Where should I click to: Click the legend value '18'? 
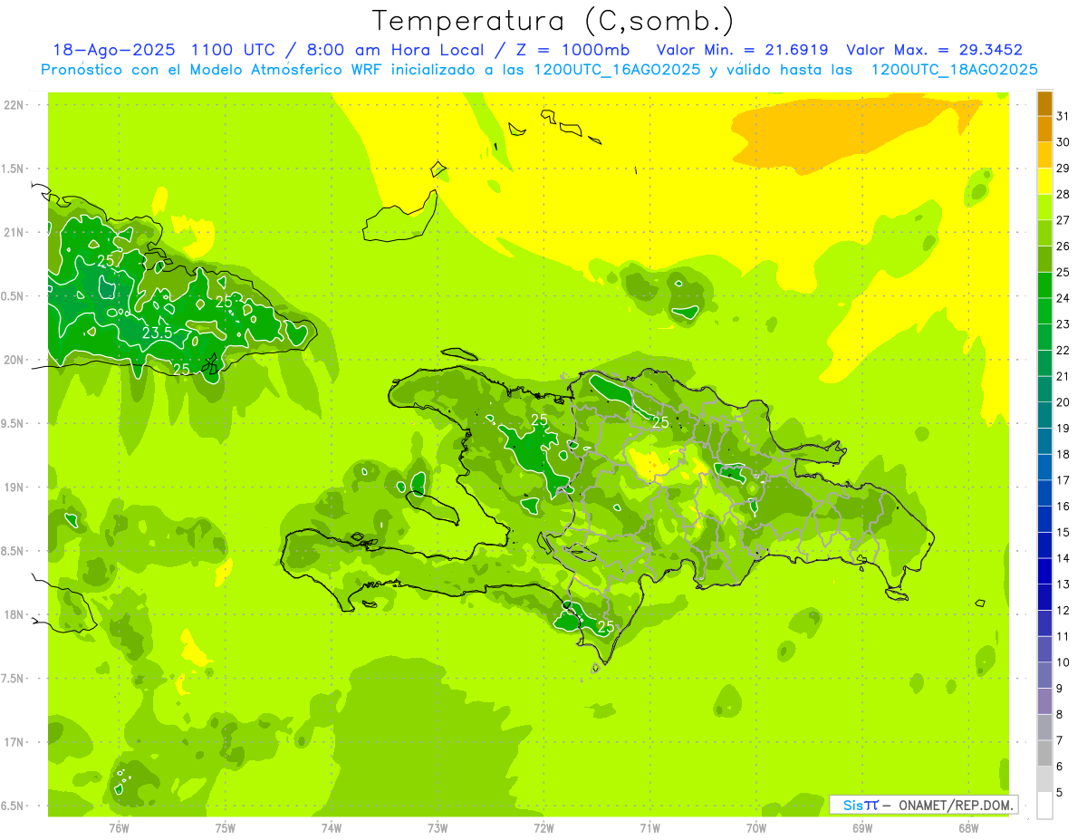pyautogui.click(x=1063, y=455)
